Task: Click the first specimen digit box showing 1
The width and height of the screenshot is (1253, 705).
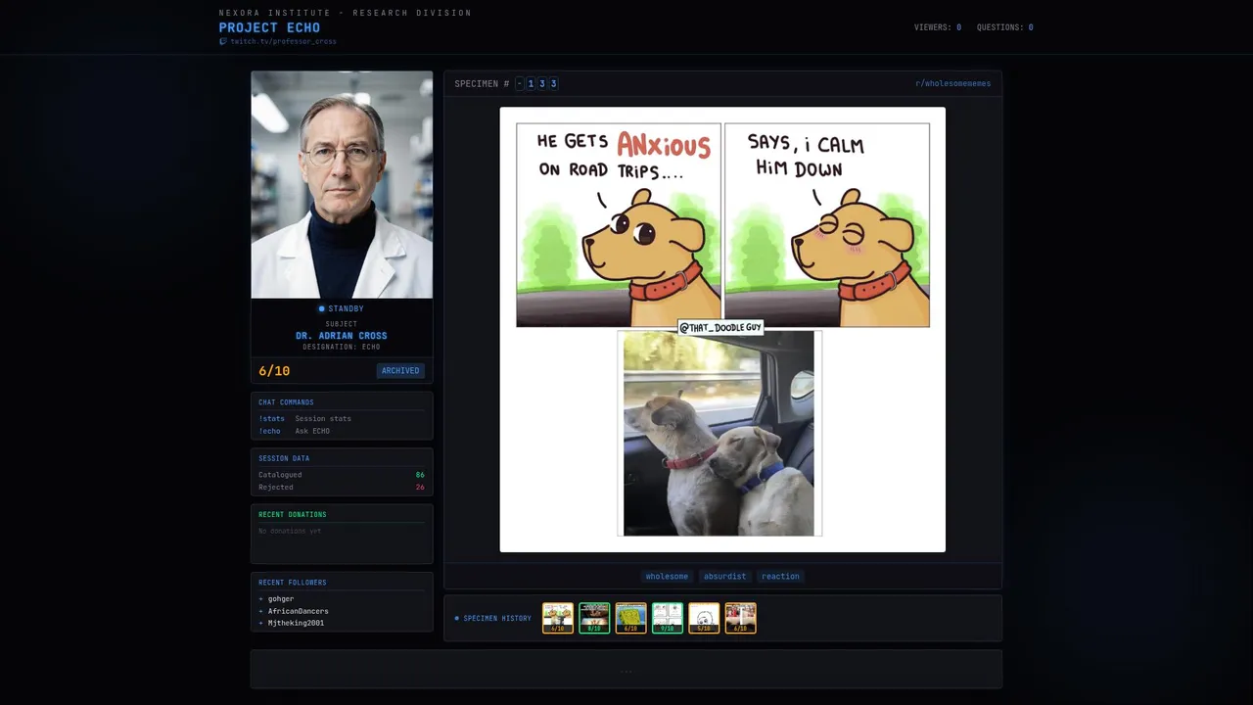Action: 531,83
